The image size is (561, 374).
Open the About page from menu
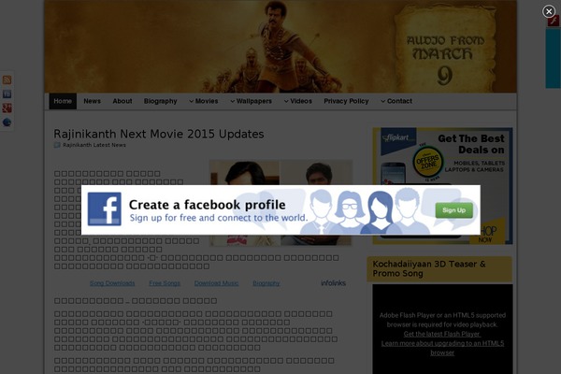[122, 101]
